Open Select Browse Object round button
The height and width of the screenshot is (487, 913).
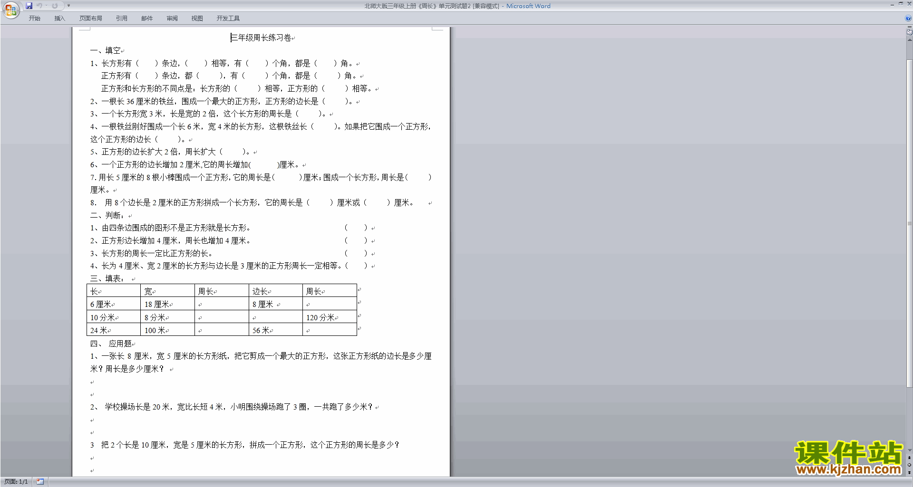[x=909, y=465]
